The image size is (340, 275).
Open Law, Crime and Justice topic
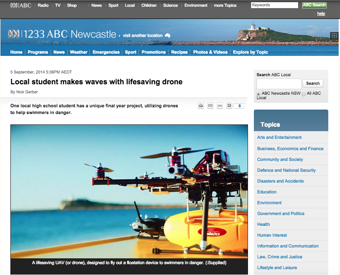click(280, 257)
